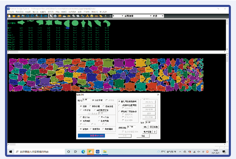236x159 pixels.
Task: Click the New File icon in toolbar
Action: click(x=10, y=16)
